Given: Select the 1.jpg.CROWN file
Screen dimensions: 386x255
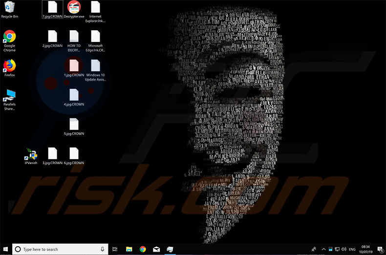Looking at the screenshot, I should tap(74, 68).
